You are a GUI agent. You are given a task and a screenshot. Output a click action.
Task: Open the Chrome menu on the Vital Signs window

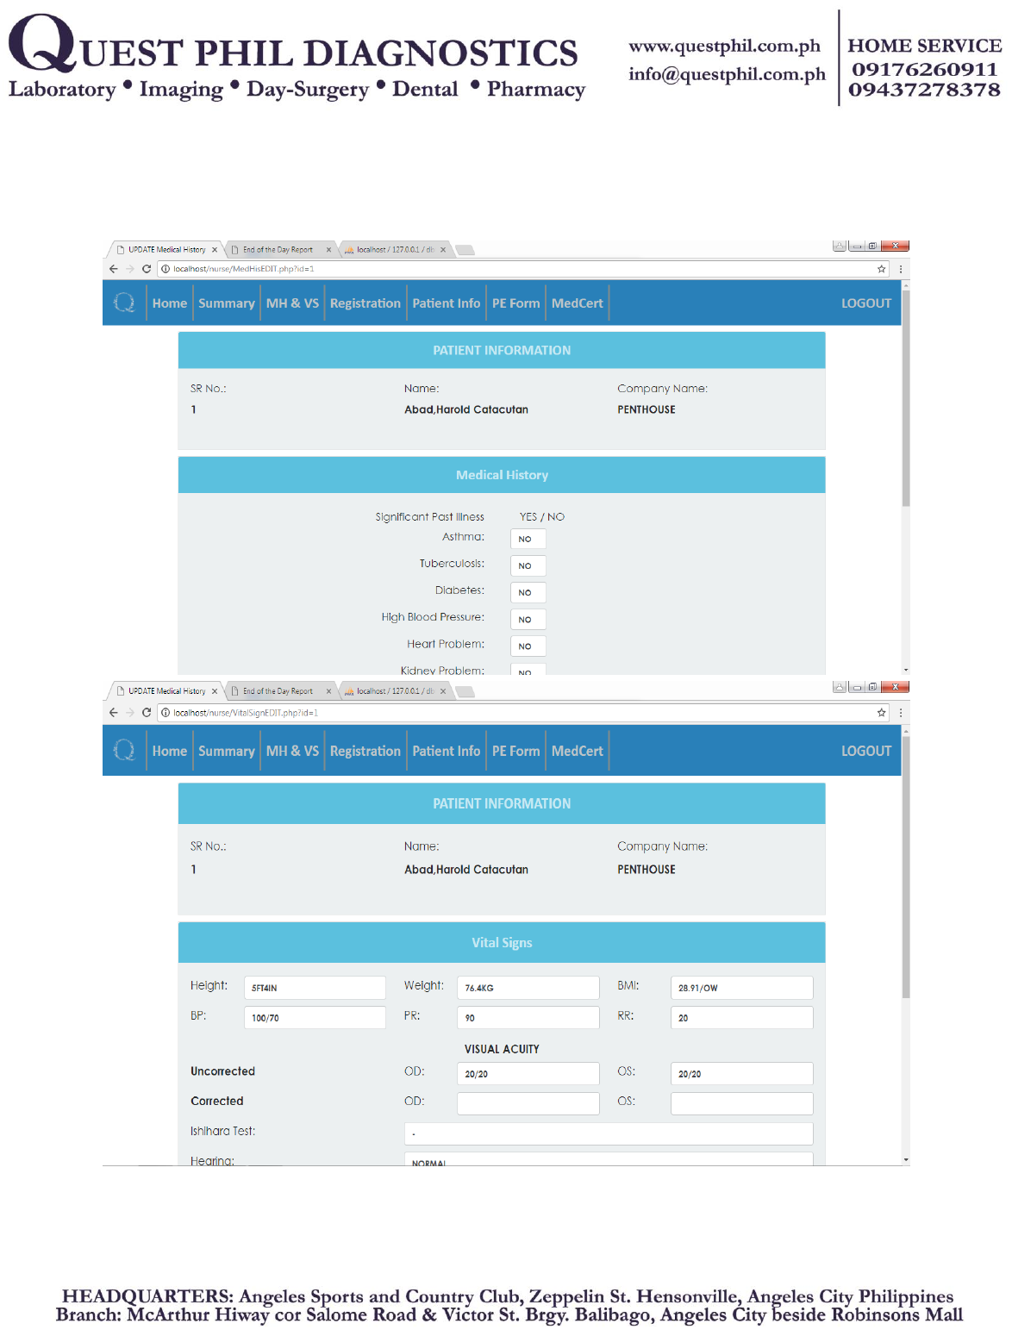pyautogui.click(x=901, y=713)
